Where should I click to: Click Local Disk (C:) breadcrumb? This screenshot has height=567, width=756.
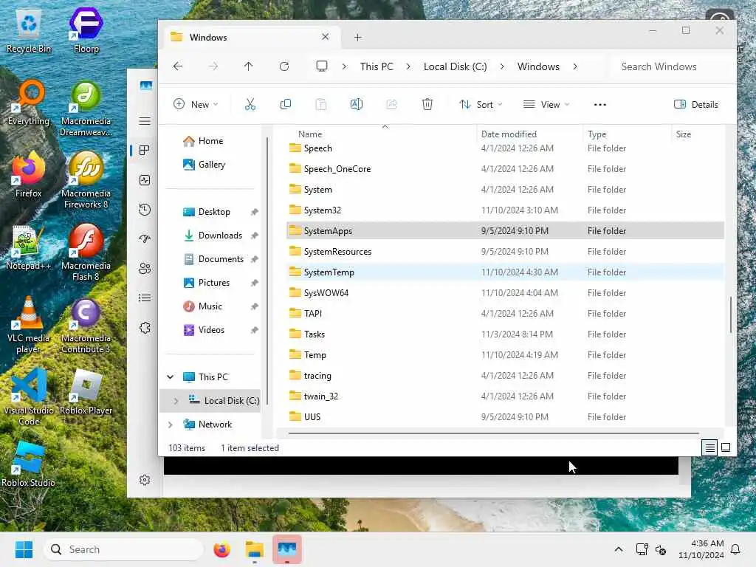click(x=455, y=66)
